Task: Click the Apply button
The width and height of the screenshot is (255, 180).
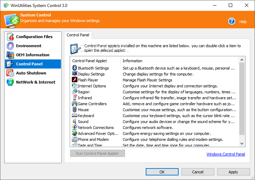Action: coord(233,172)
